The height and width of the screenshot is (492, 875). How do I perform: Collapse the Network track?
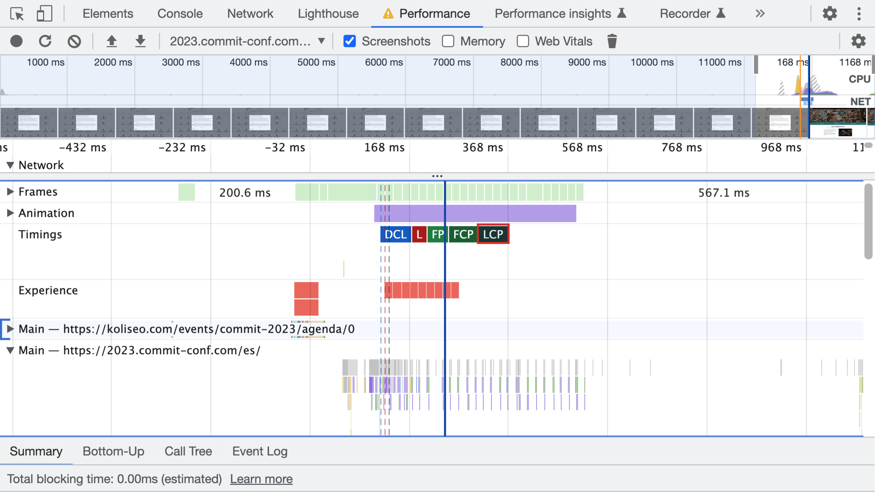[x=10, y=165]
